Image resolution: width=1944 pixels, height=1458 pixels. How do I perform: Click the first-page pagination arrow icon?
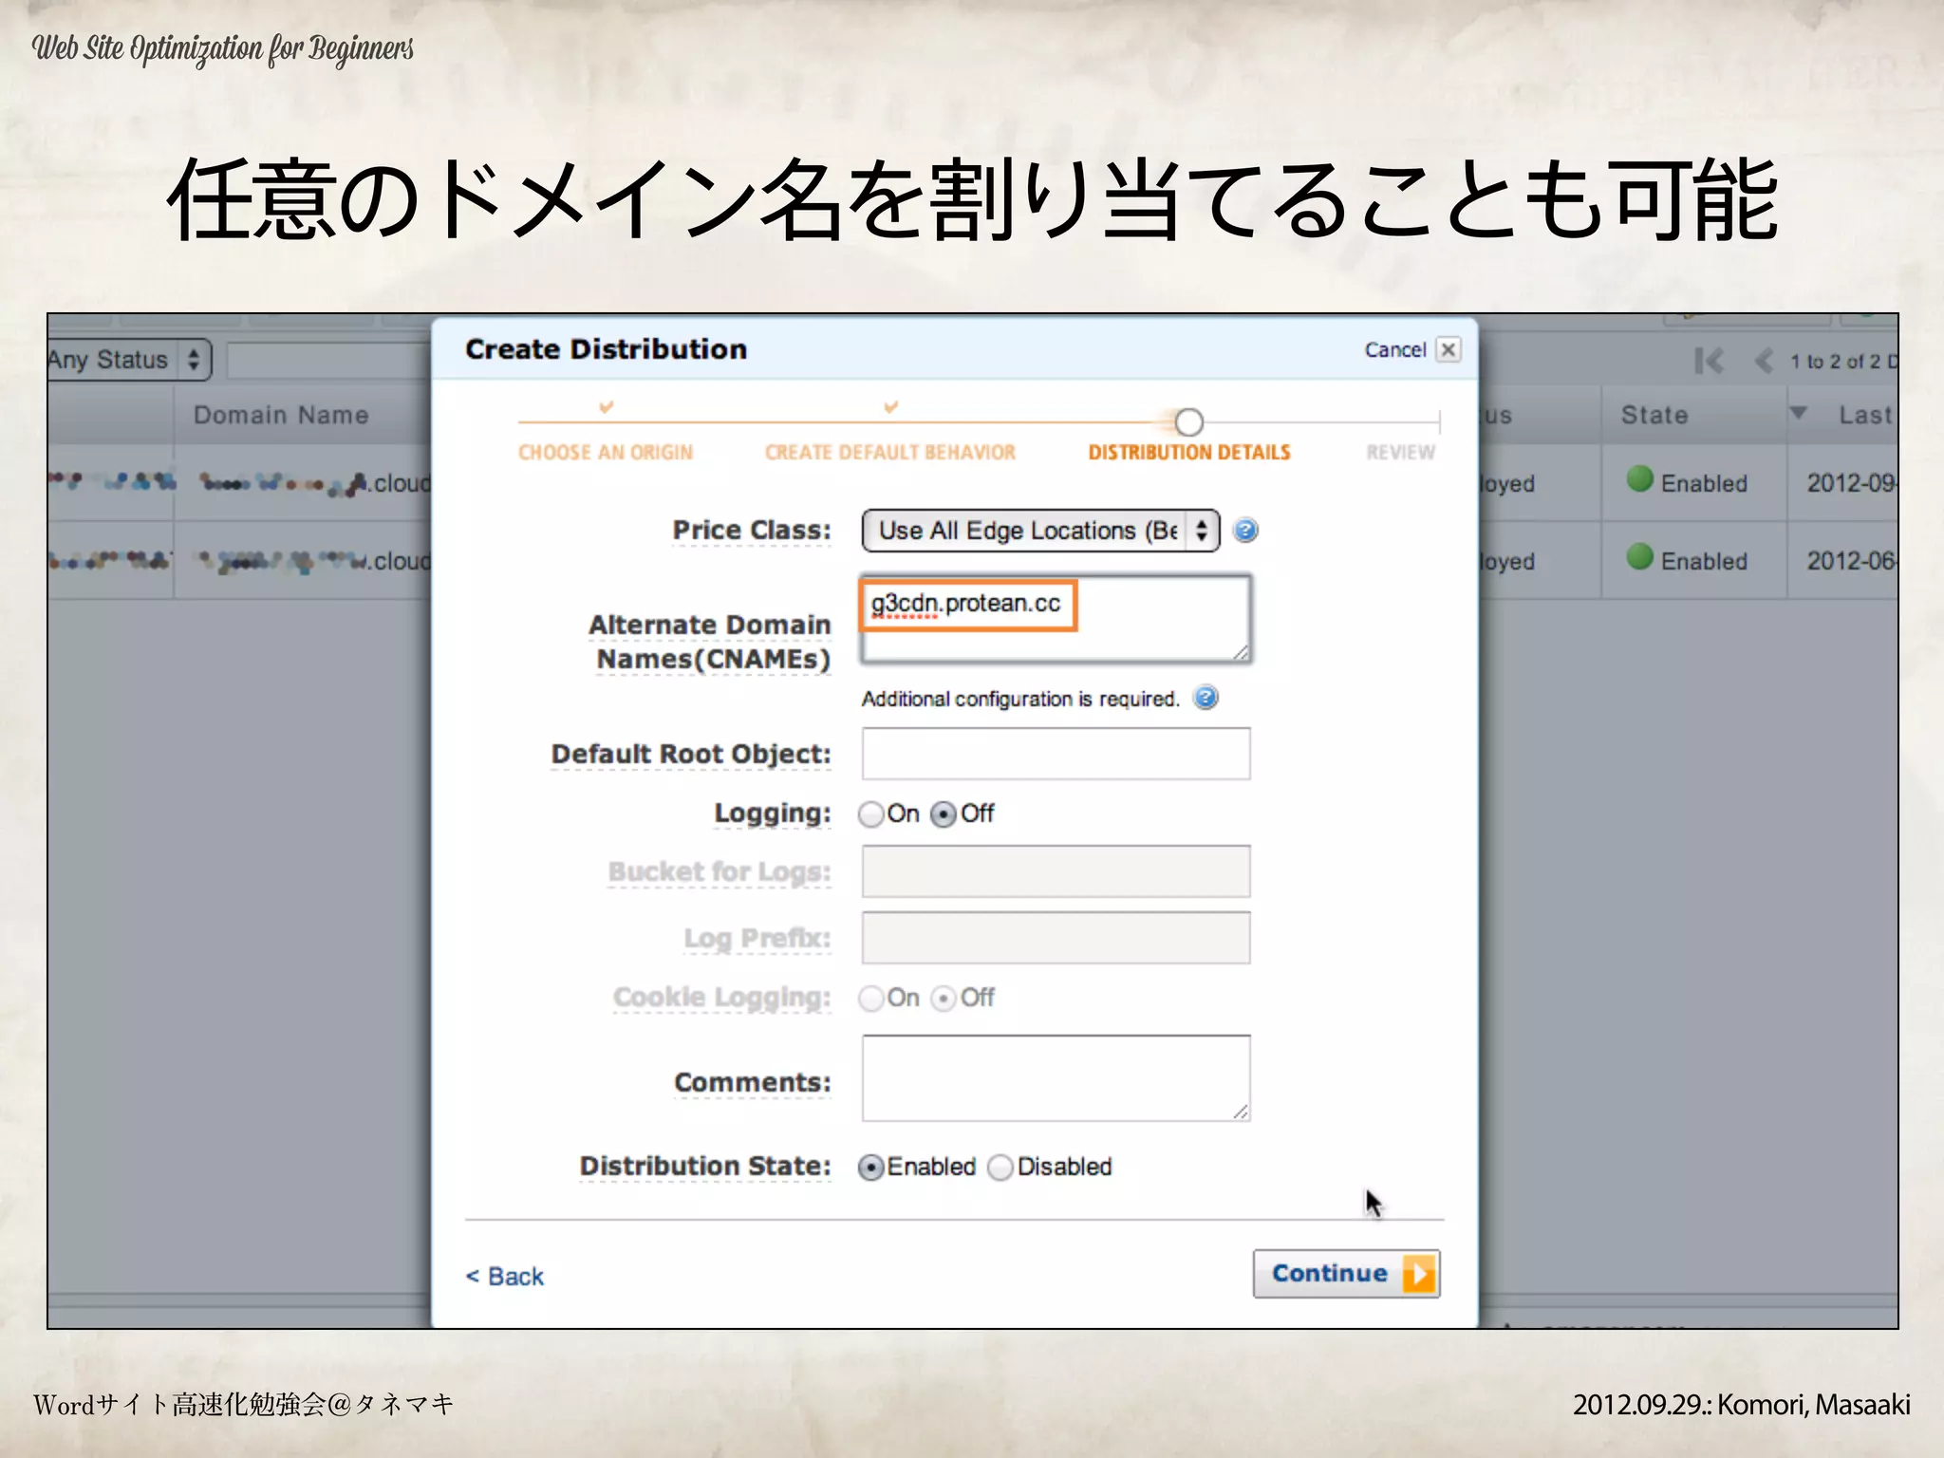[1709, 361]
